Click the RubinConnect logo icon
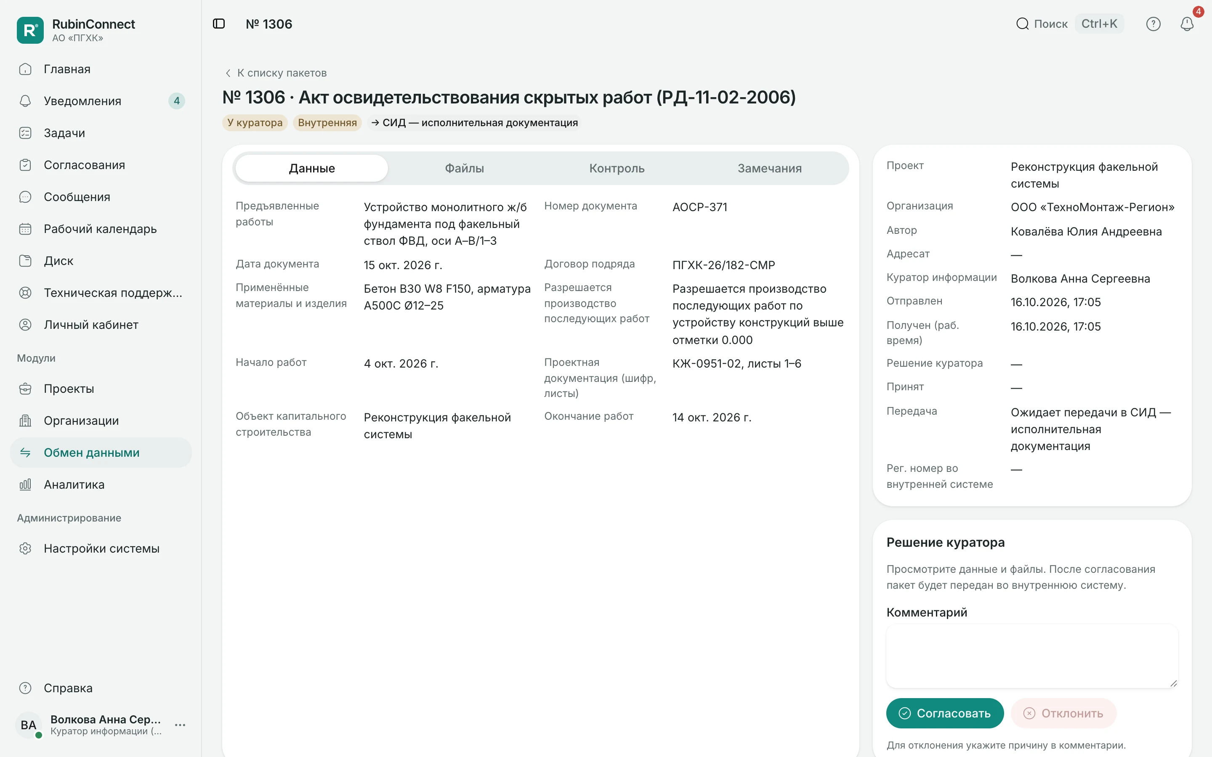This screenshot has width=1212, height=757. click(x=30, y=30)
